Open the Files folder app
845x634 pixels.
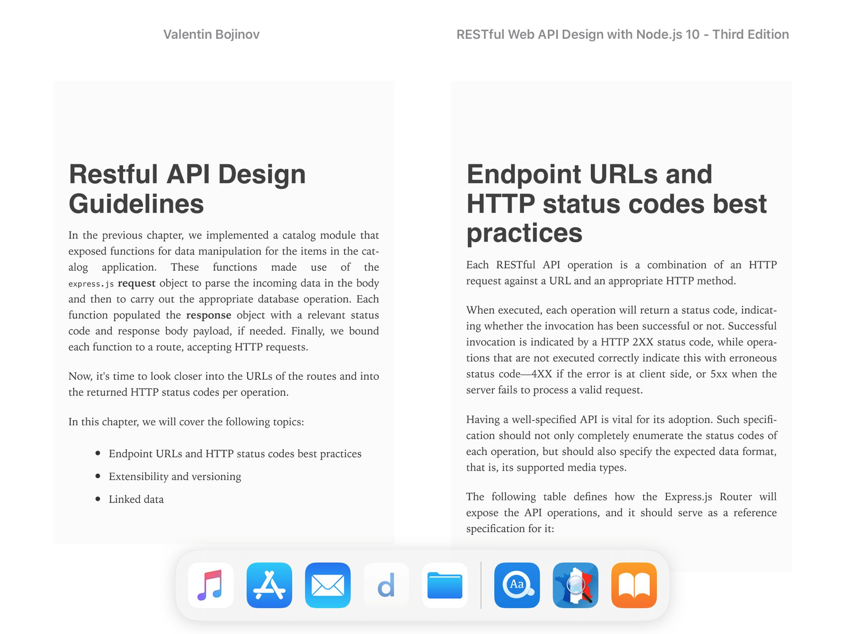tap(445, 585)
